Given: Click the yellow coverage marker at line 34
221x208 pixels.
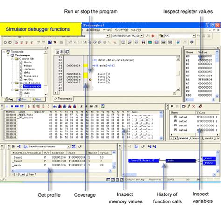Looking at the screenshot, I should pos(85,66).
